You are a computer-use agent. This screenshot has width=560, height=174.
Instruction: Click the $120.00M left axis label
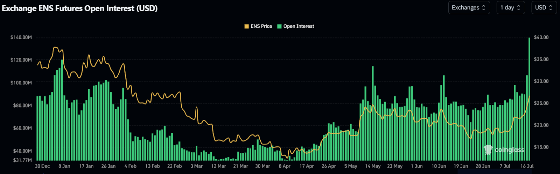coord(21,60)
